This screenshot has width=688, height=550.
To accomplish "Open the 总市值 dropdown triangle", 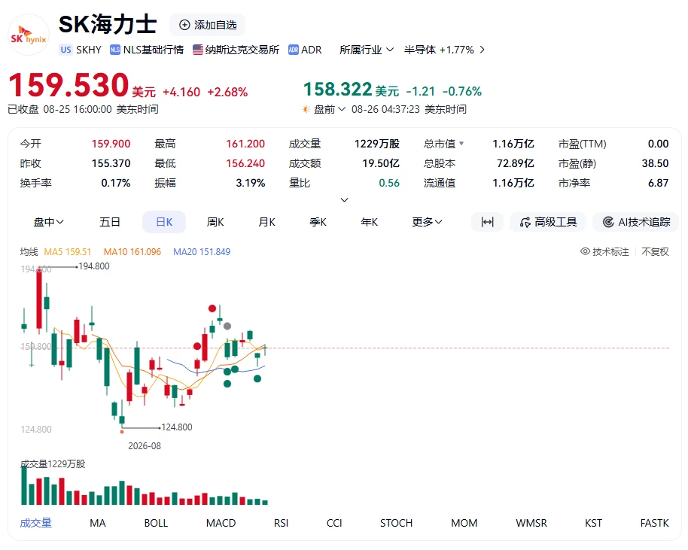I will 461,144.
